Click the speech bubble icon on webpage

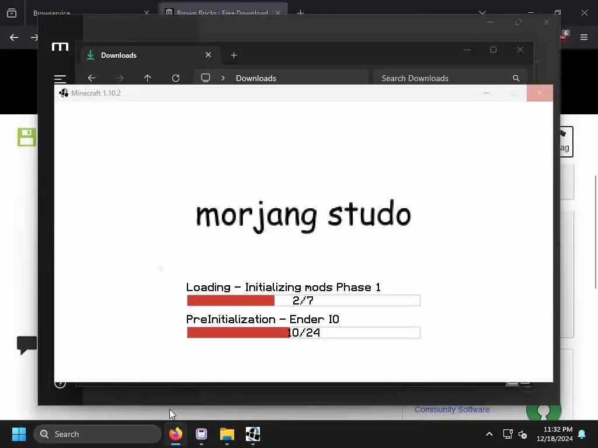point(27,345)
